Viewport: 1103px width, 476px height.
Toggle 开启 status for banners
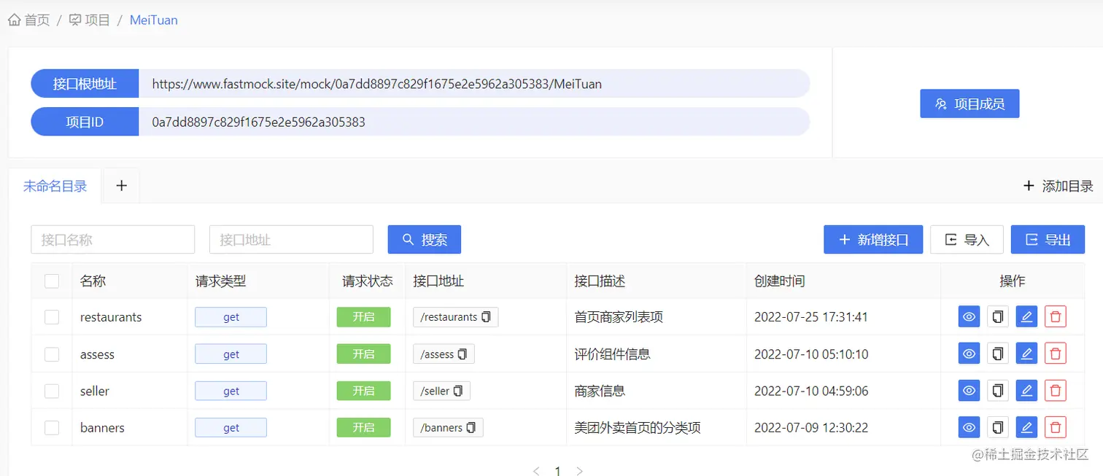click(363, 427)
